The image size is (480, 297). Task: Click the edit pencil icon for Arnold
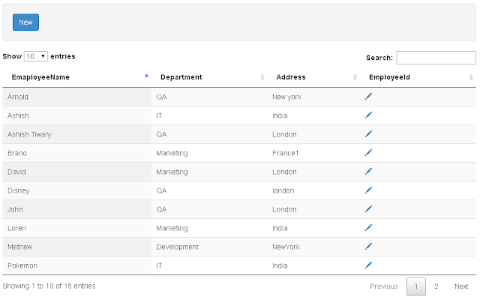pos(368,97)
